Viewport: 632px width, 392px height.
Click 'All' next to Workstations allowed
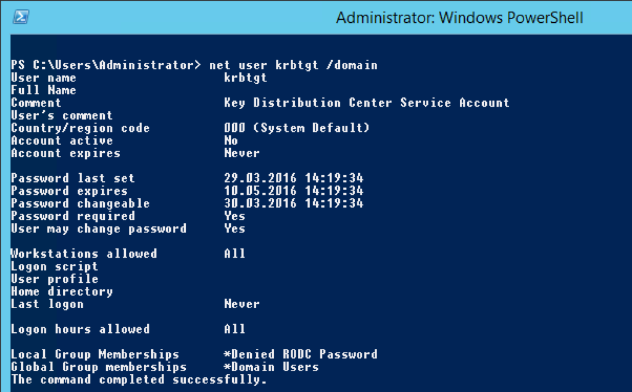(235, 253)
